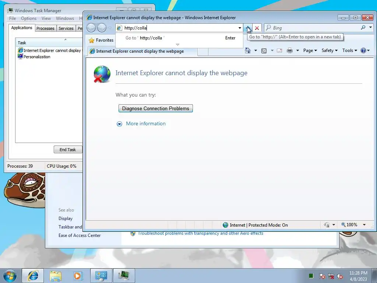Open the Favorites star button
The image size is (377, 283).
tap(101, 40)
